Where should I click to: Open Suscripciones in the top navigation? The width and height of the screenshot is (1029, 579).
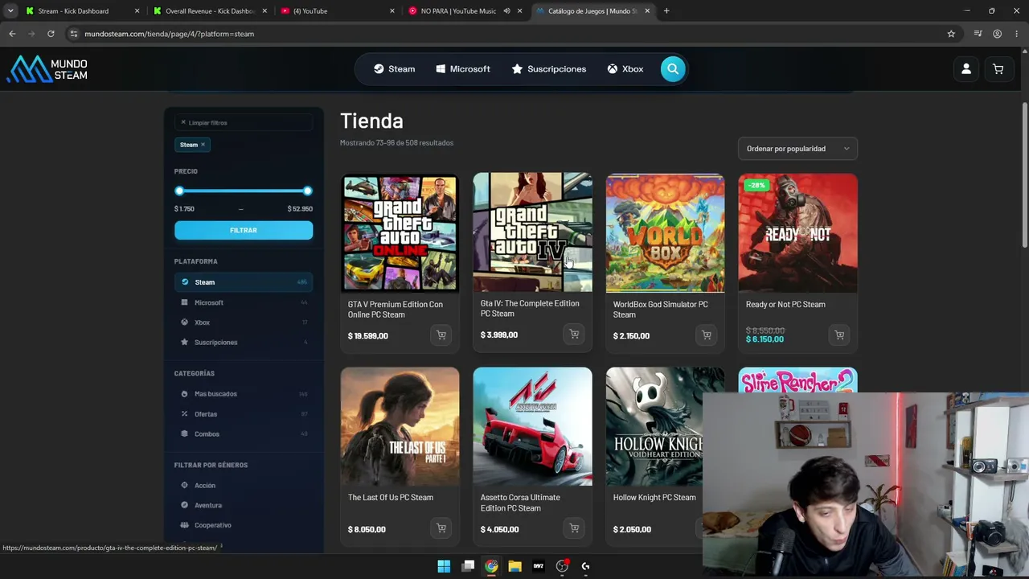(x=549, y=69)
